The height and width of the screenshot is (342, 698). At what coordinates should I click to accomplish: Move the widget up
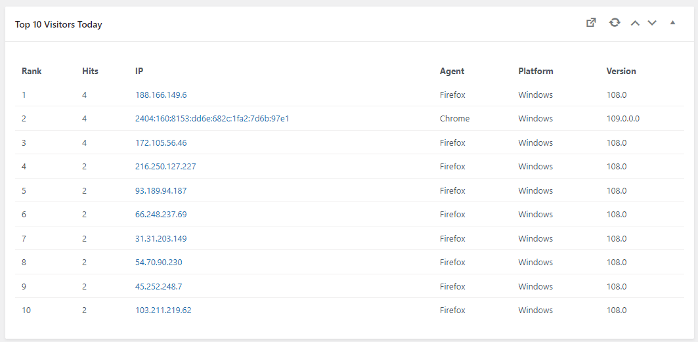click(635, 23)
